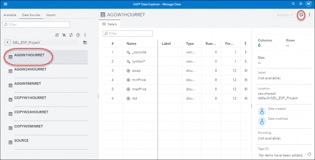Sort by the Formatted length column header
The image size is (315, 160).
229,43
